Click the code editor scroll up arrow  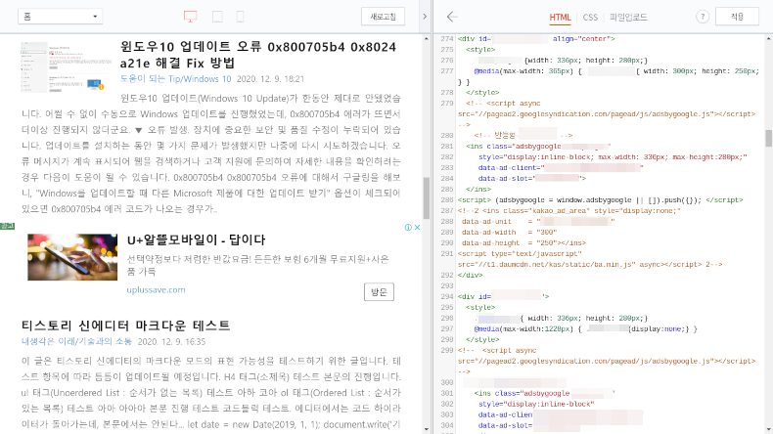[x=768, y=38]
